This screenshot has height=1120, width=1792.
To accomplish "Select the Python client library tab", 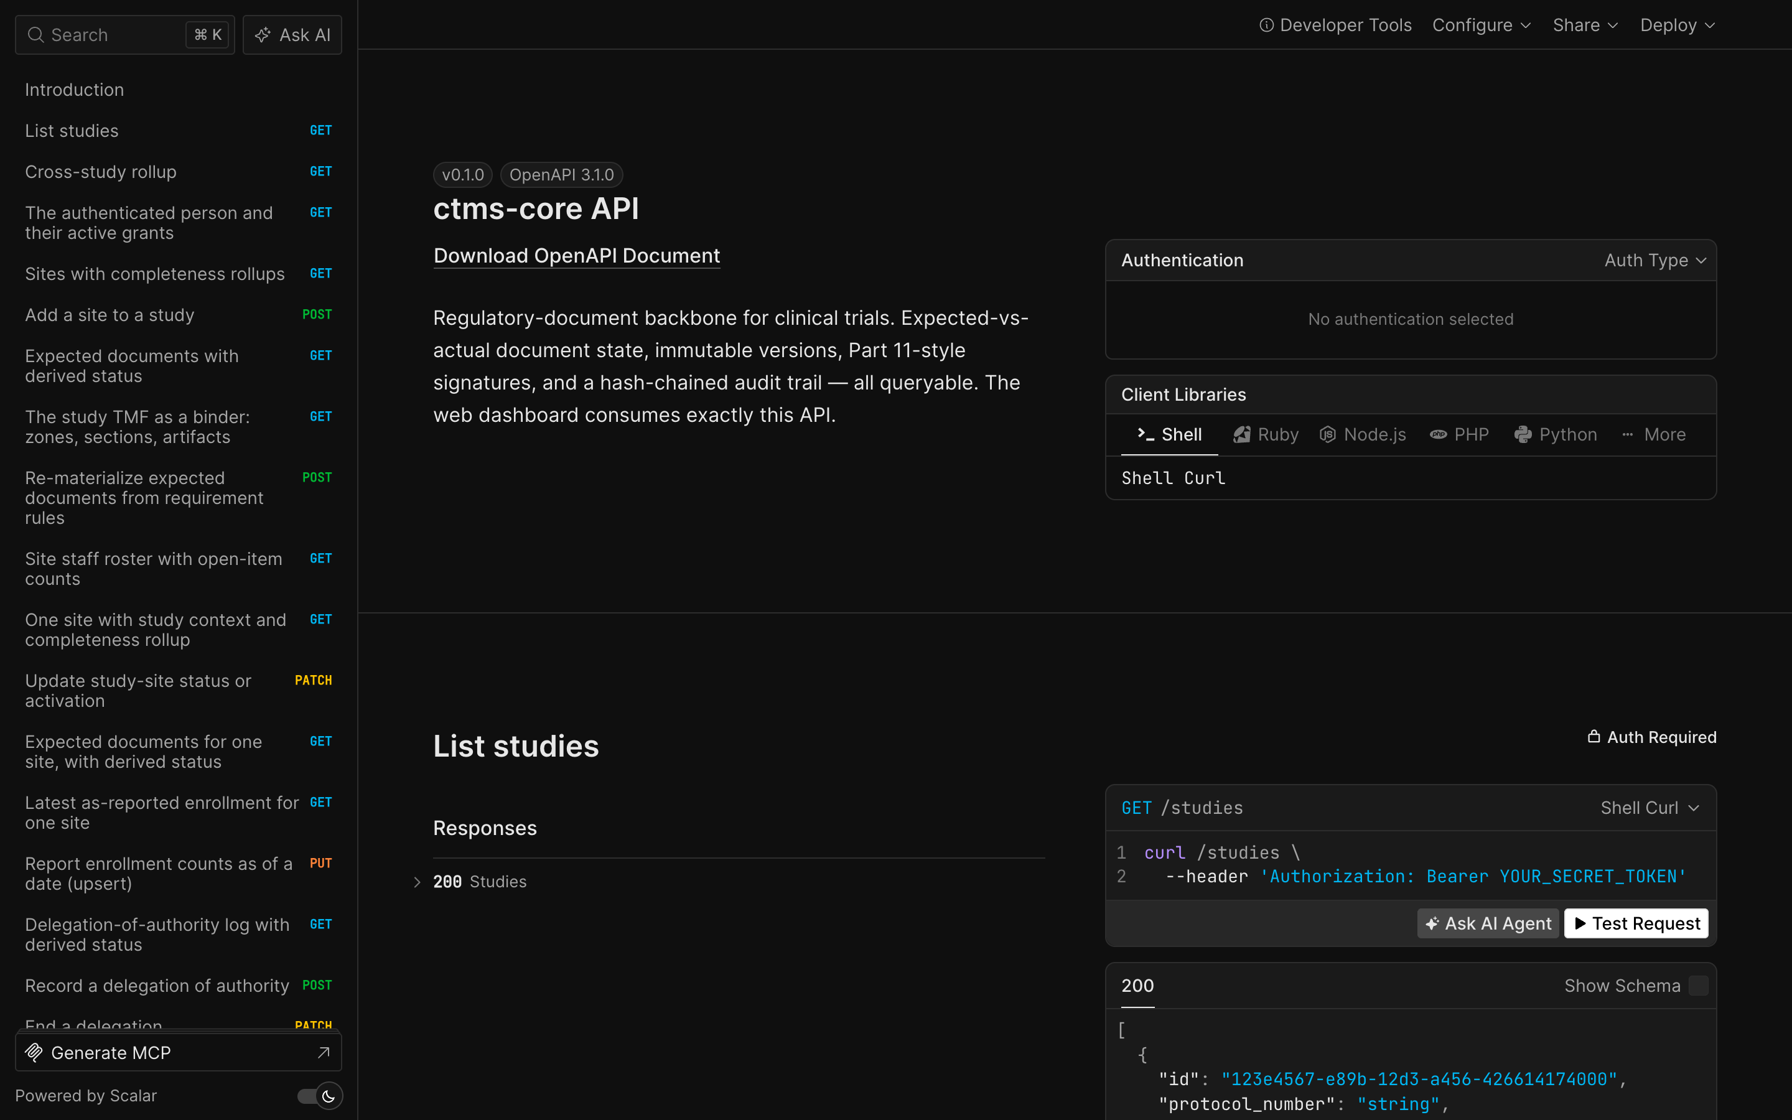I will click(x=1556, y=435).
